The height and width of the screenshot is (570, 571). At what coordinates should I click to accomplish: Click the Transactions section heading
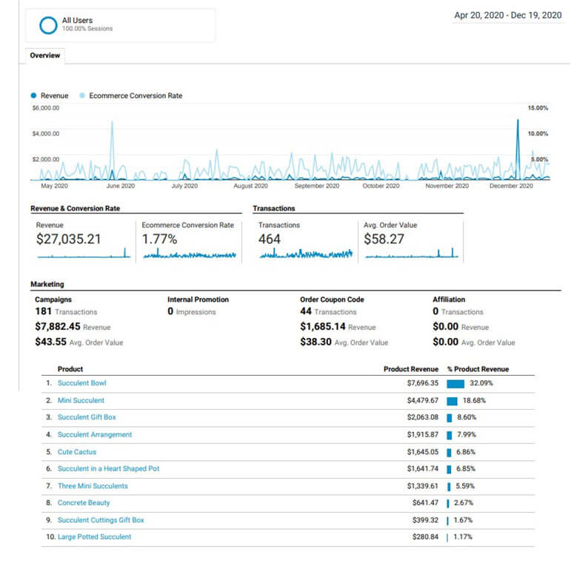coord(274,208)
